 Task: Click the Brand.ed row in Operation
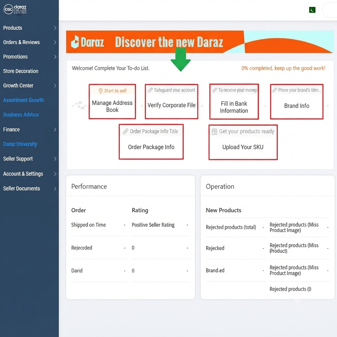coord(235,270)
